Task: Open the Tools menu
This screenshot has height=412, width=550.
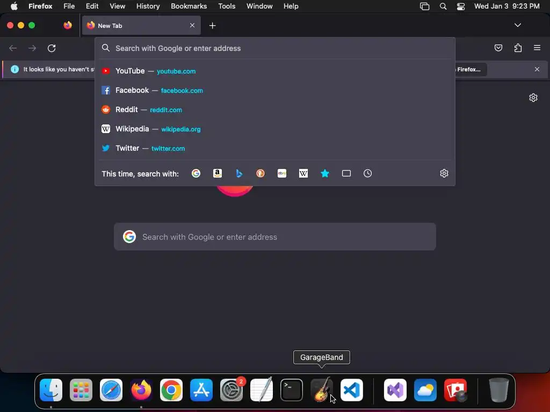Action: point(227,6)
